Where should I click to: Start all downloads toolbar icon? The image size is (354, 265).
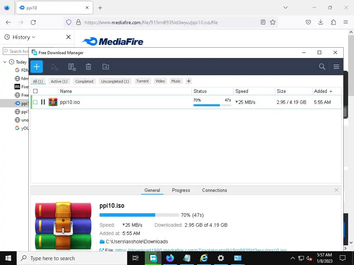tap(54, 67)
